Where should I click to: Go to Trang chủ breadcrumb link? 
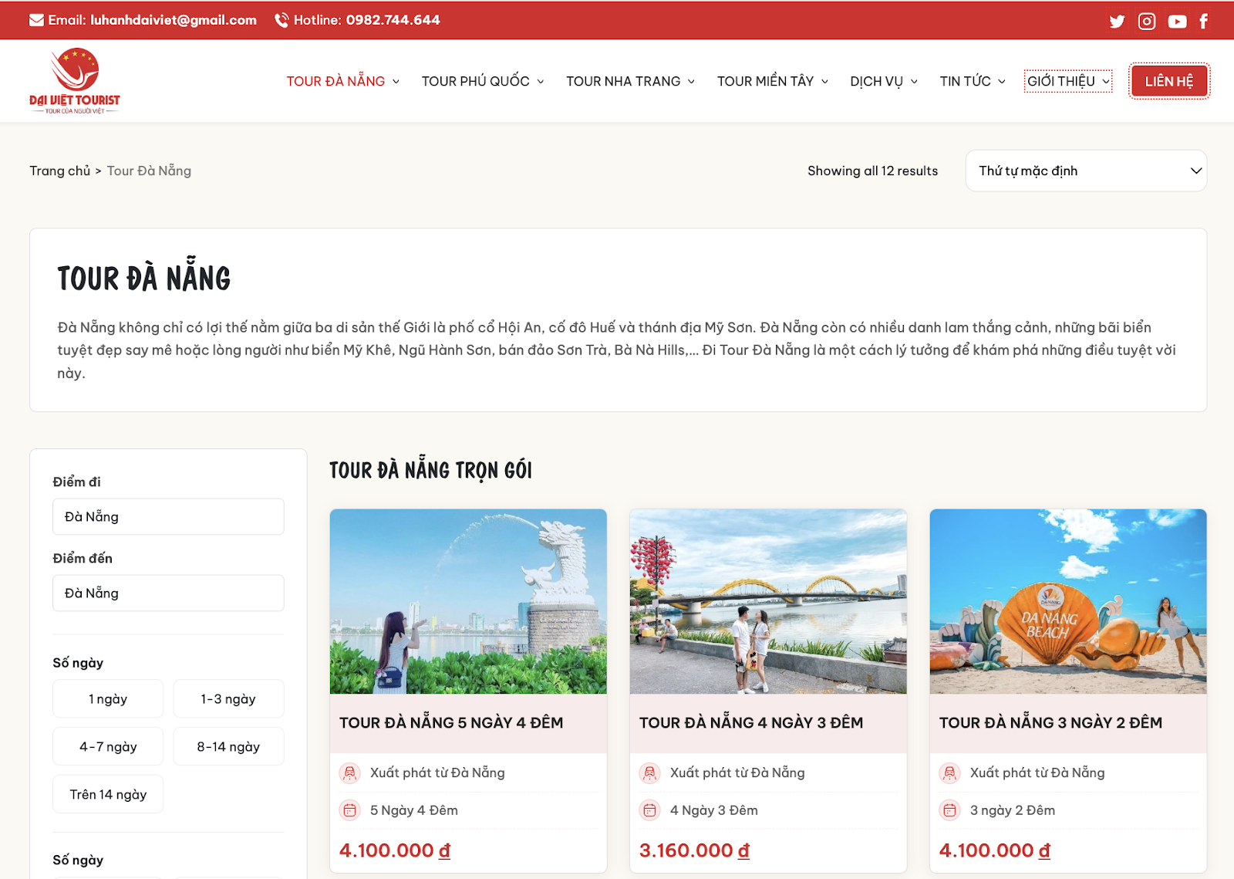tap(59, 171)
